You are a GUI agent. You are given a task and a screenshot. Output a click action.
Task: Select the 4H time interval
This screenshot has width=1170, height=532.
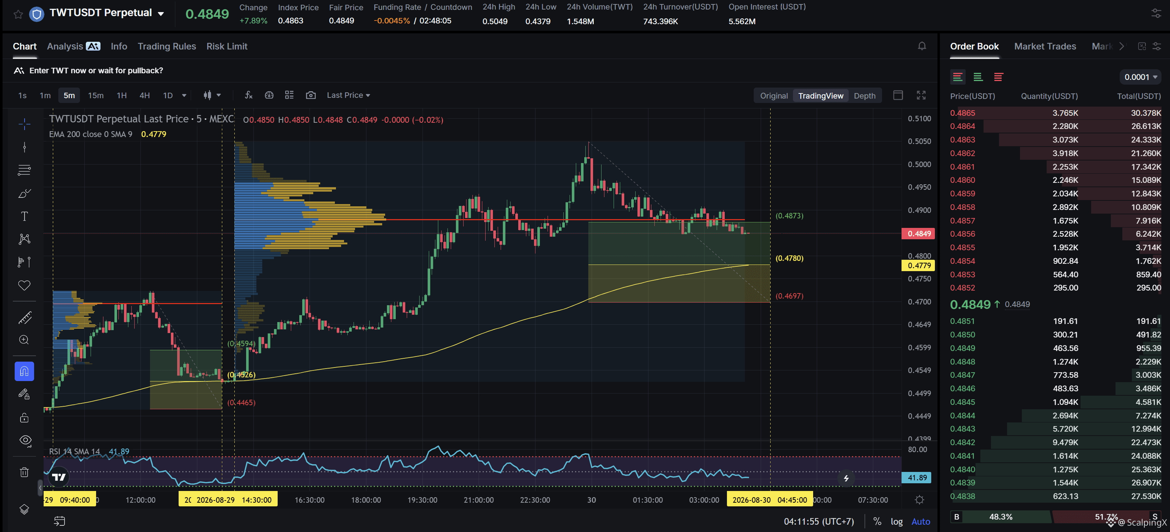[145, 95]
